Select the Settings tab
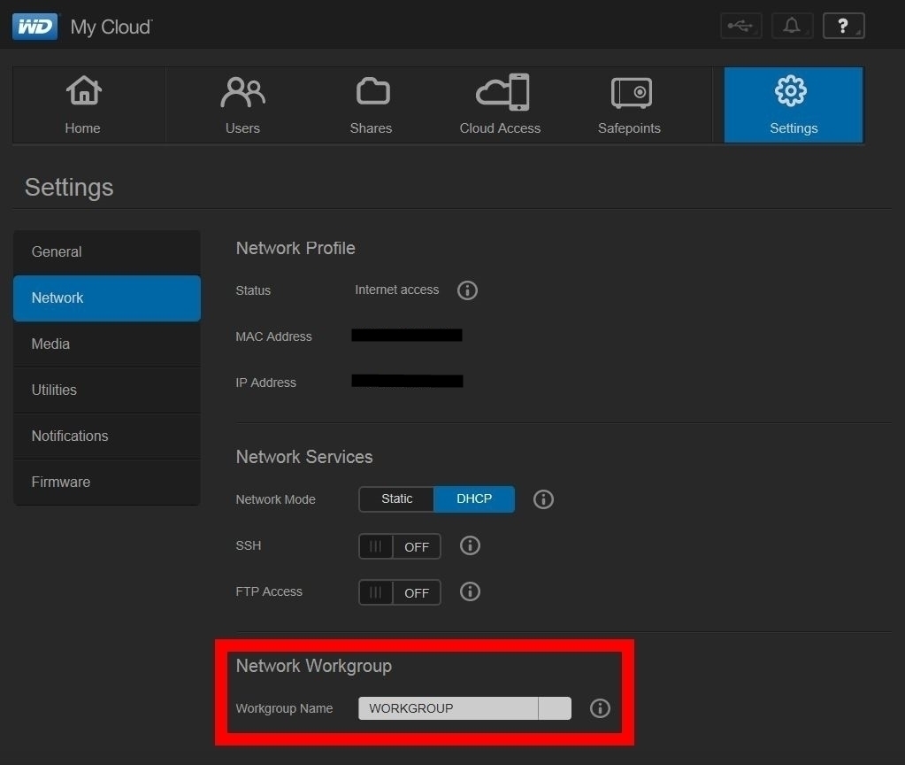 click(x=794, y=105)
